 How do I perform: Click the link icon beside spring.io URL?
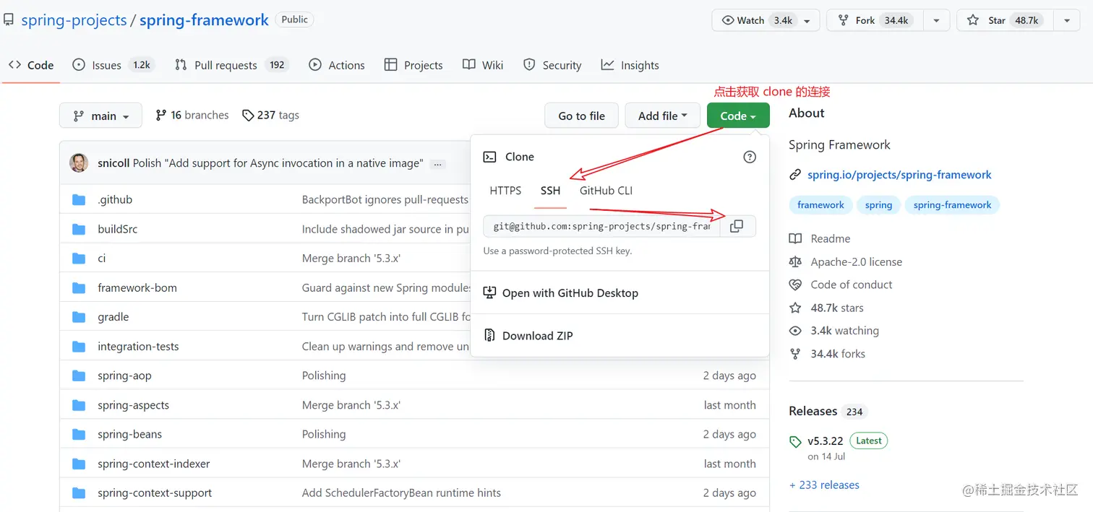tap(795, 175)
